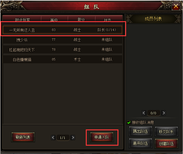Select player 扛起拖把扫天下 row
The image size is (183, 154).
click(63, 50)
